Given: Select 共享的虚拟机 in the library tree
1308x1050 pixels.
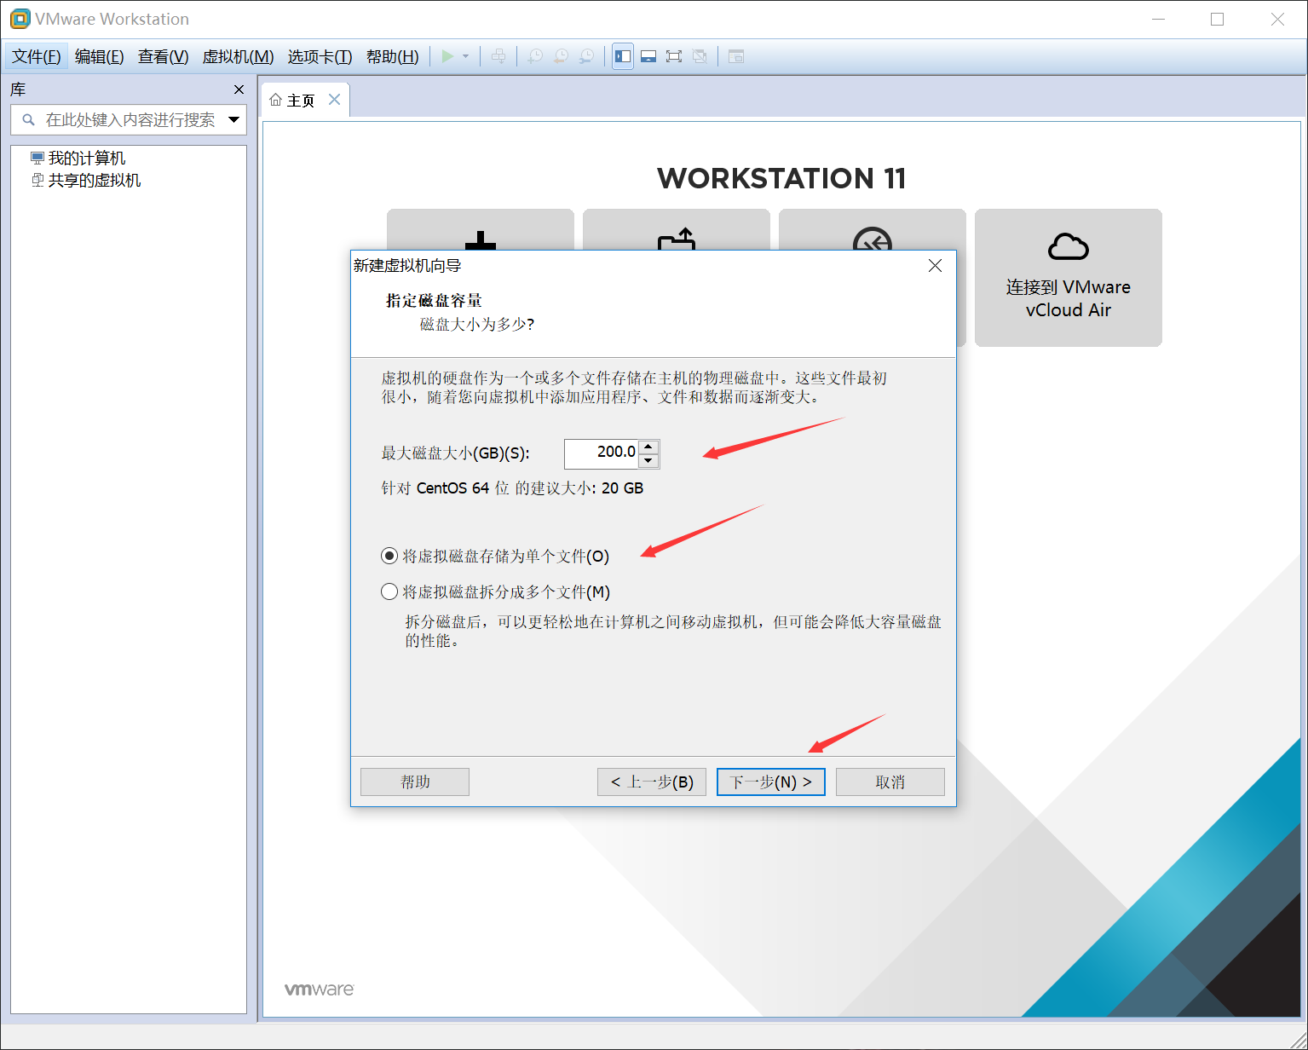Looking at the screenshot, I should pos(86,181).
